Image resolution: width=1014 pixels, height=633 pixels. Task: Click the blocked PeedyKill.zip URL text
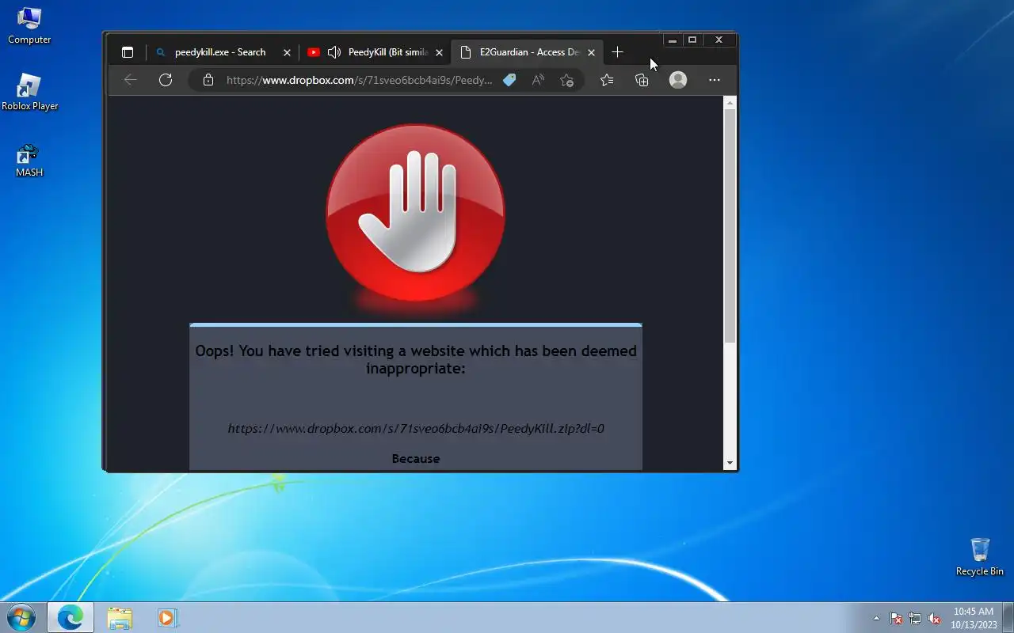click(416, 428)
